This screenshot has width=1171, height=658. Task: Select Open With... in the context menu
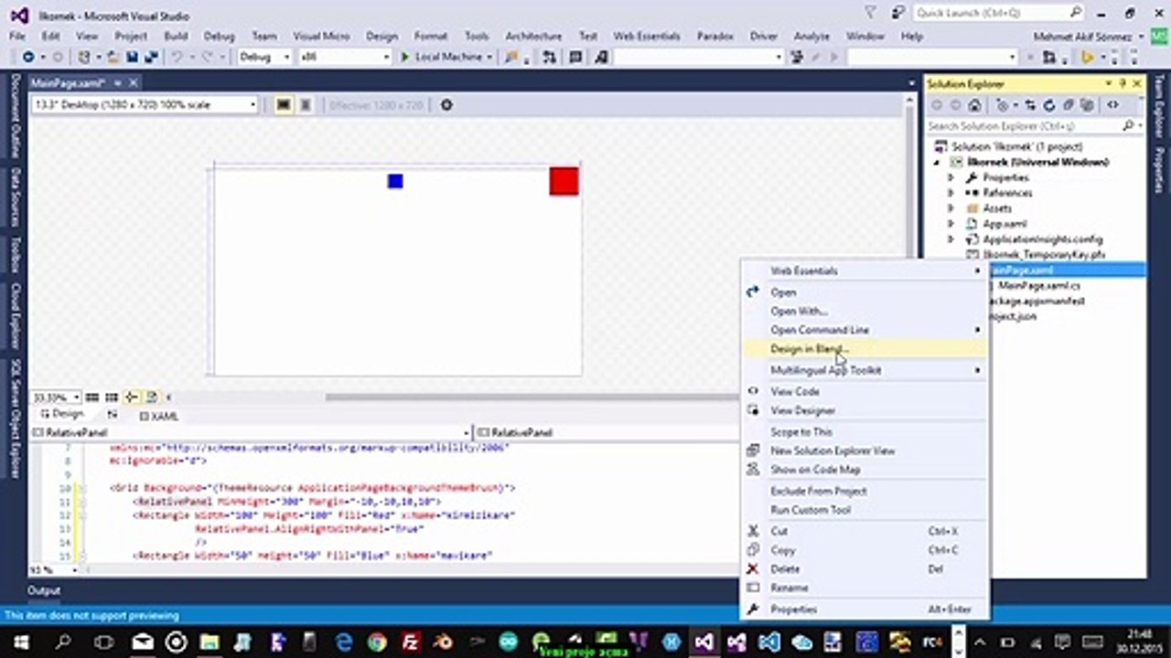pyautogui.click(x=799, y=311)
